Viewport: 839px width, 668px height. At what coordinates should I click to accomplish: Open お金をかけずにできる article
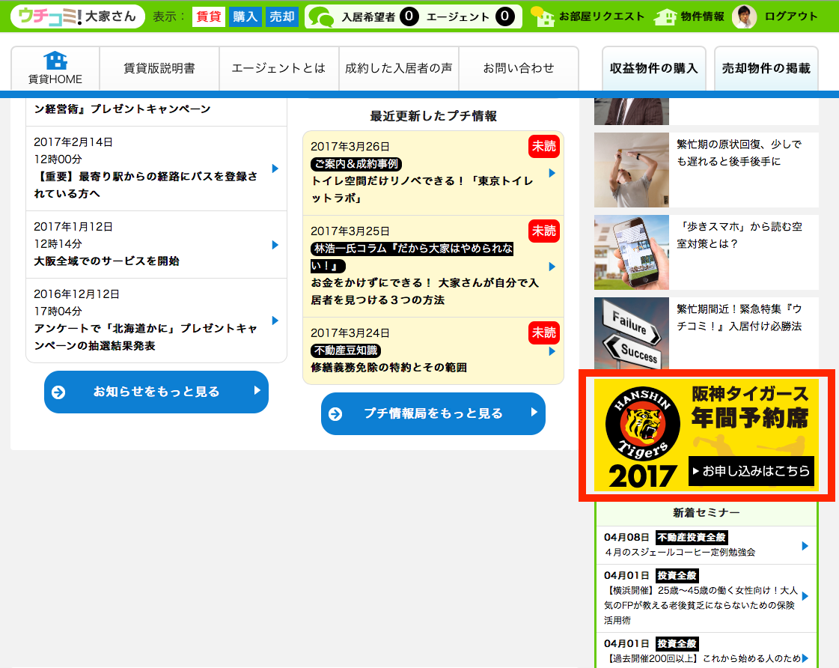tap(425, 291)
